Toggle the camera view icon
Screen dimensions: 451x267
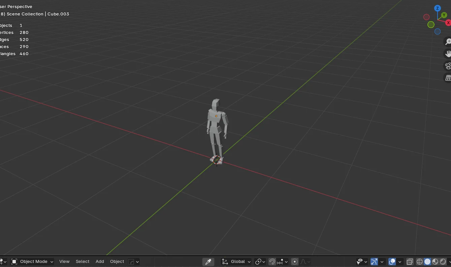[448, 66]
